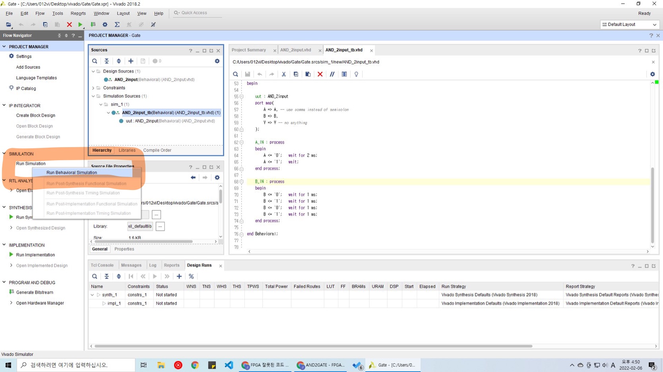Collapse the PROJECT MANAGER section
The height and width of the screenshot is (372, 663).
pos(4,46)
